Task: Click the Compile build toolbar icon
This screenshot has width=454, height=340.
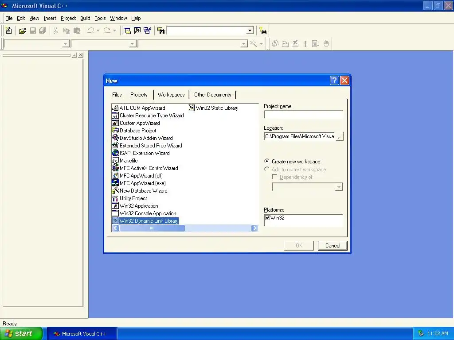Action: pyautogui.click(x=275, y=44)
